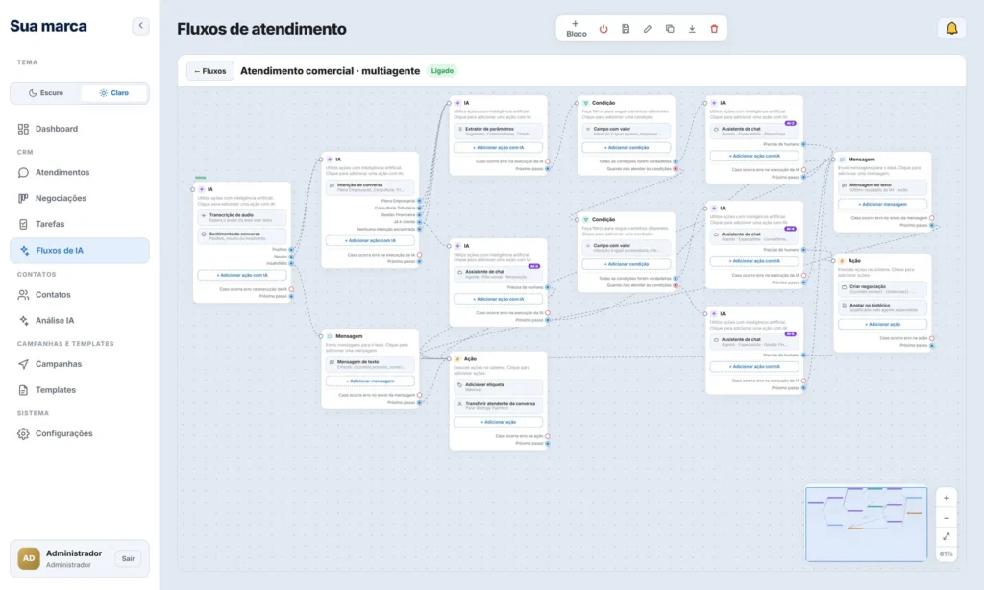Image resolution: width=984 pixels, height=590 pixels.
Task: Open Atendimentos in the sidebar
Action: 80,173
